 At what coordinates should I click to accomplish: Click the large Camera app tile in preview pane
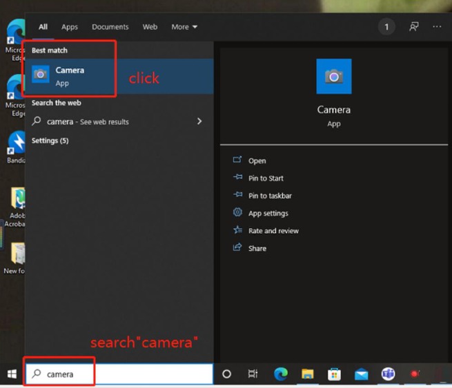click(x=334, y=76)
